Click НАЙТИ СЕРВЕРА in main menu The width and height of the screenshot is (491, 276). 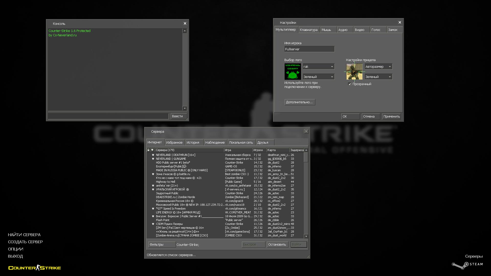pyautogui.click(x=24, y=235)
